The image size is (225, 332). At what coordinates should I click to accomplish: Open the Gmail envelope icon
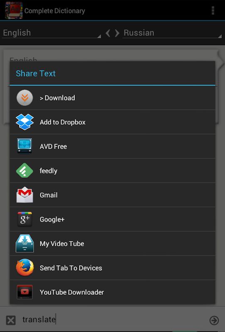click(25, 195)
